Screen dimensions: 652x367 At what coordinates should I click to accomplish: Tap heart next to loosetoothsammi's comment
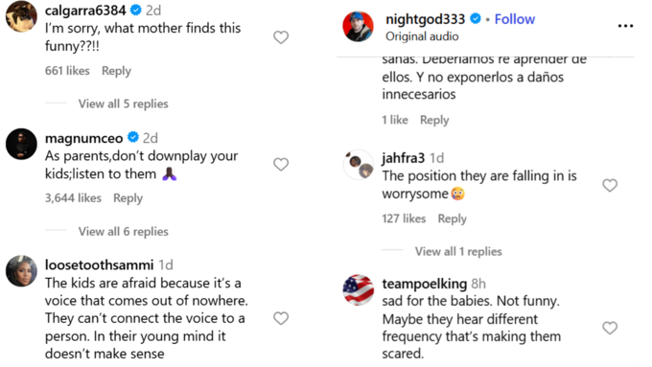pyautogui.click(x=281, y=318)
